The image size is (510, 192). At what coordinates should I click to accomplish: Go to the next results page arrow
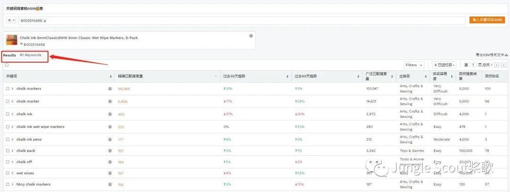[x=503, y=65]
